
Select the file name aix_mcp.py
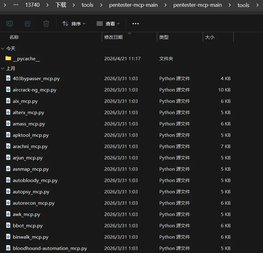click(x=25, y=101)
